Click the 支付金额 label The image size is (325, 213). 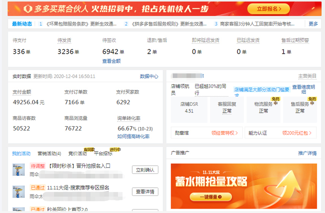click(x=22, y=92)
